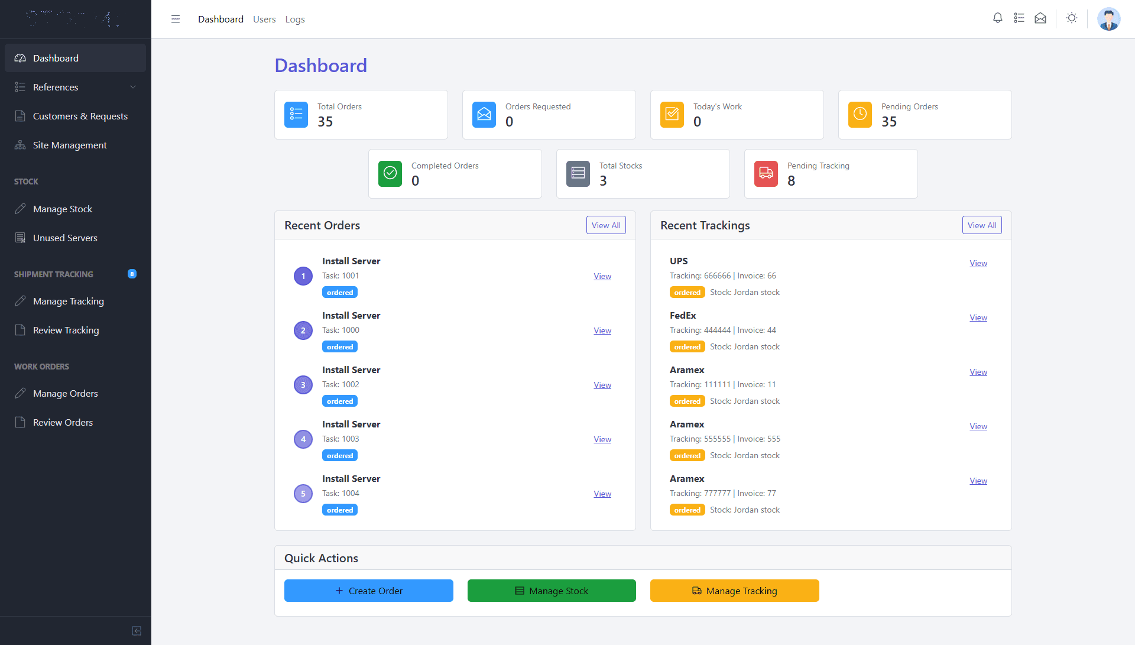Open Review Tracking in sidebar

tap(76, 330)
